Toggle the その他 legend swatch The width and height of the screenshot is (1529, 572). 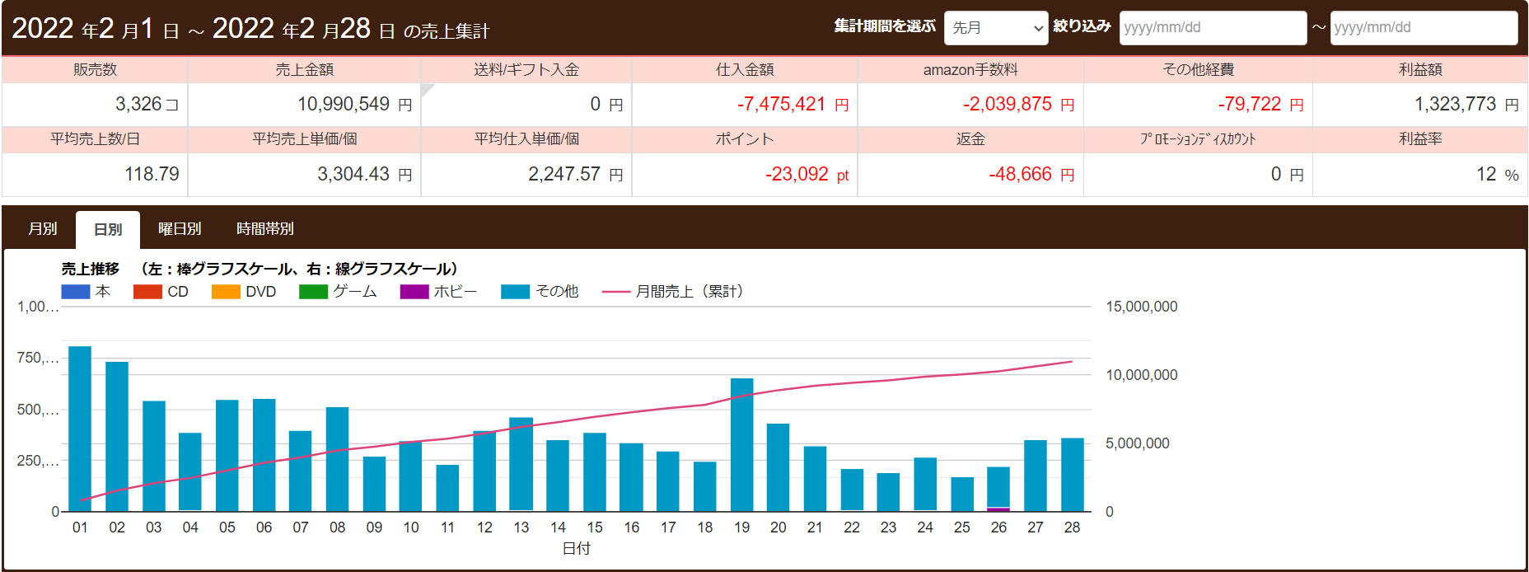coord(515,292)
